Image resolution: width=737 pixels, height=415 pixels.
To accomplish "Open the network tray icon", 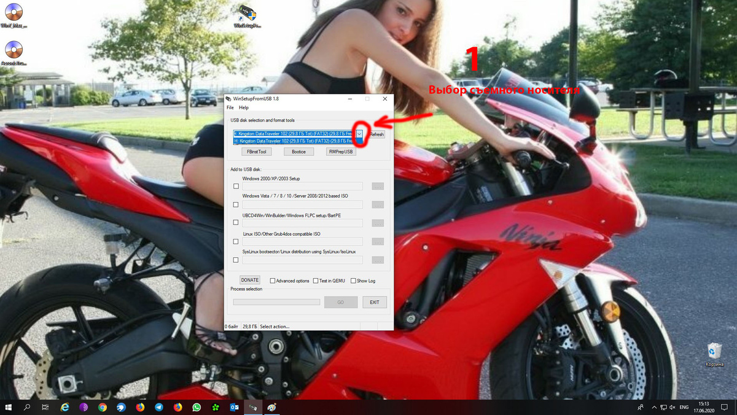I will pyautogui.click(x=662, y=407).
